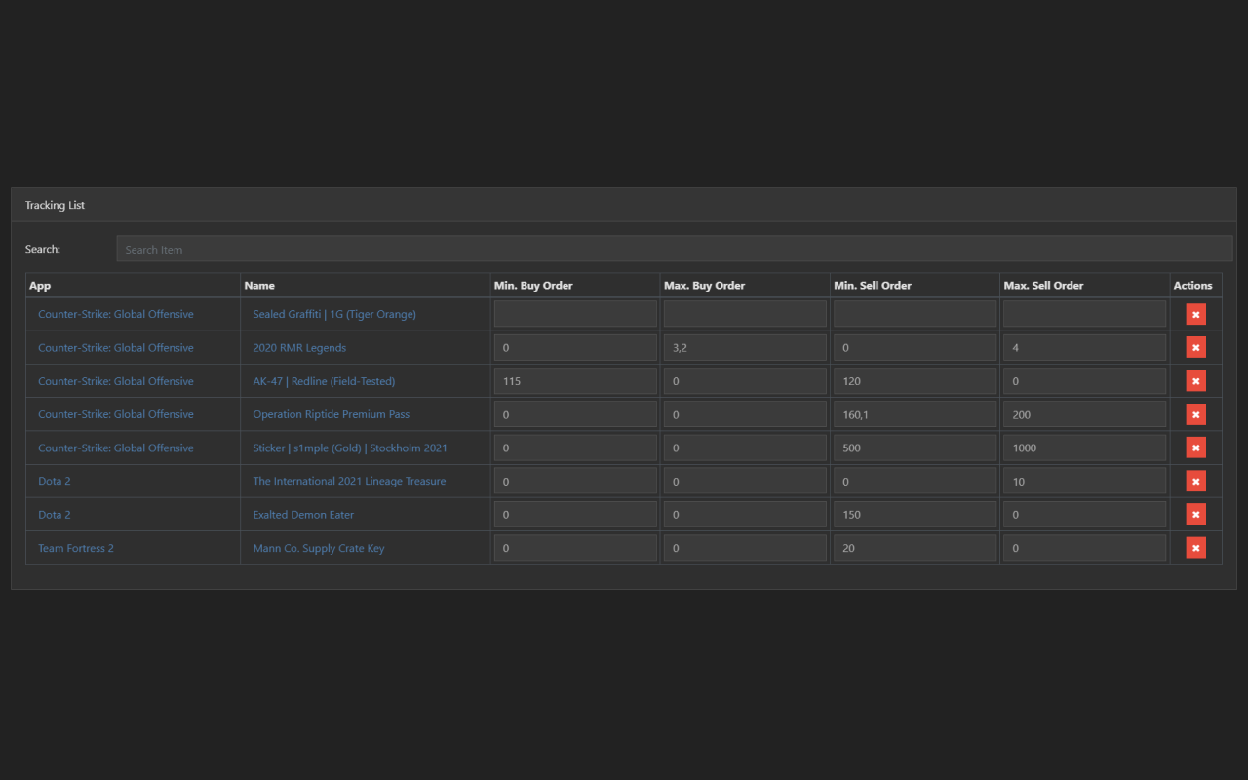Edit Max. Buy Order 3,2 for RMR Legends
This screenshot has width=1248, height=780.
(745, 347)
